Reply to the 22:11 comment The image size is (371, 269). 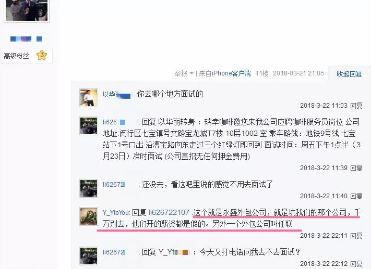tap(356, 236)
